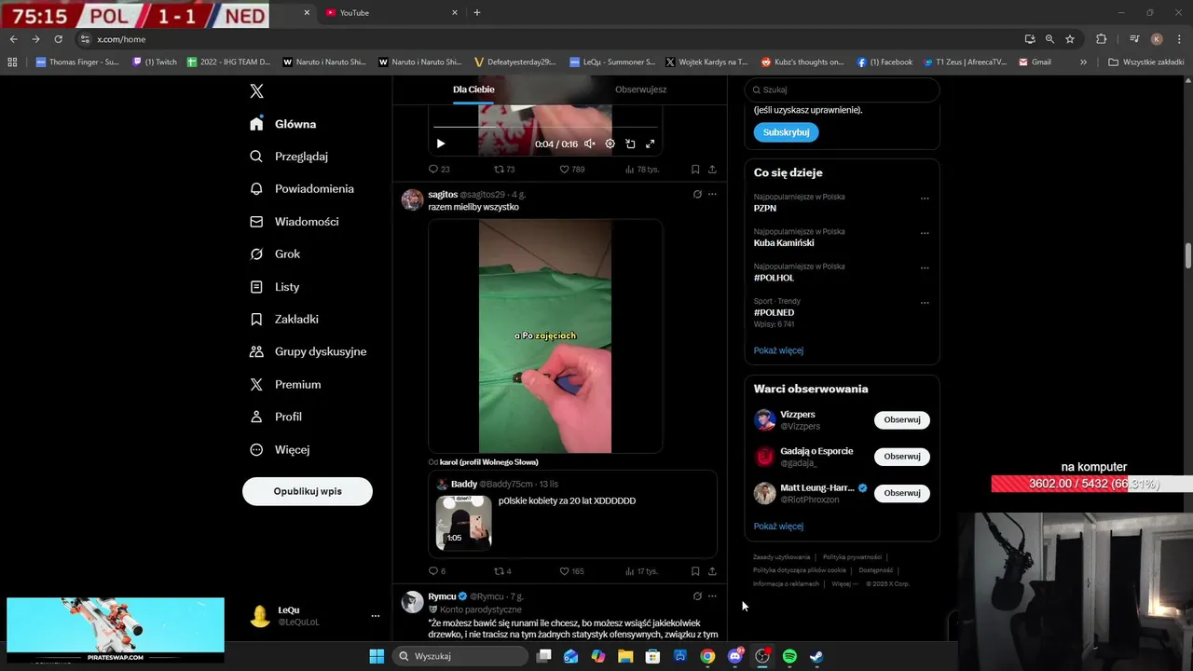Screen dimensions: 1193x671
Task: Open Discord from the taskbar
Action: click(735, 656)
